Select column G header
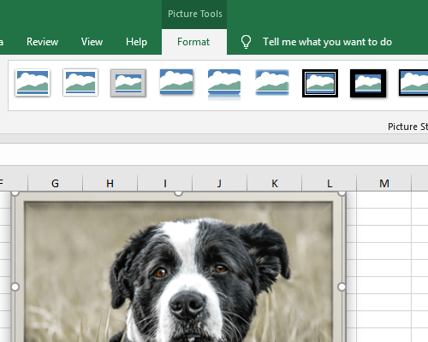The image size is (428, 342). tap(55, 183)
